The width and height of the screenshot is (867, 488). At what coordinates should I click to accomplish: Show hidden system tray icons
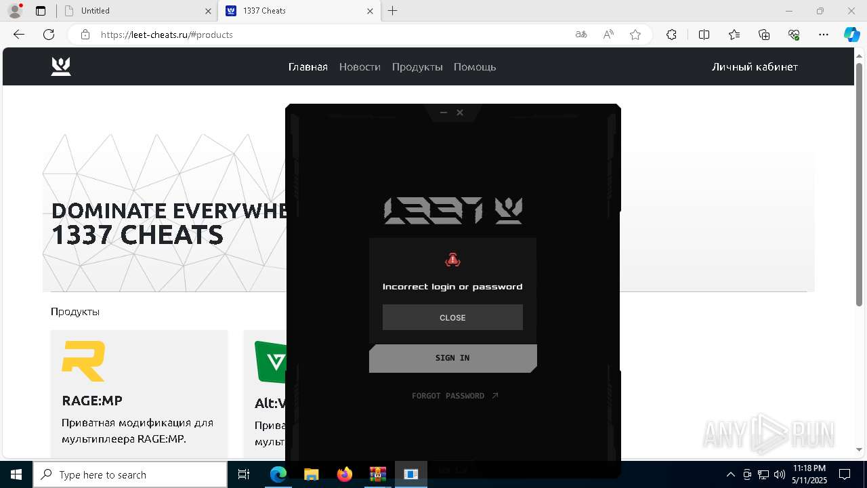click(x=730, y=474)
